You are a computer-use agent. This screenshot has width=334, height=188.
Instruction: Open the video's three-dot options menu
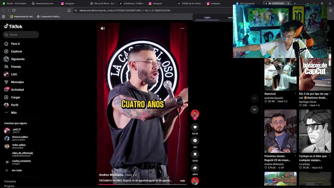(x=182, y=28)
